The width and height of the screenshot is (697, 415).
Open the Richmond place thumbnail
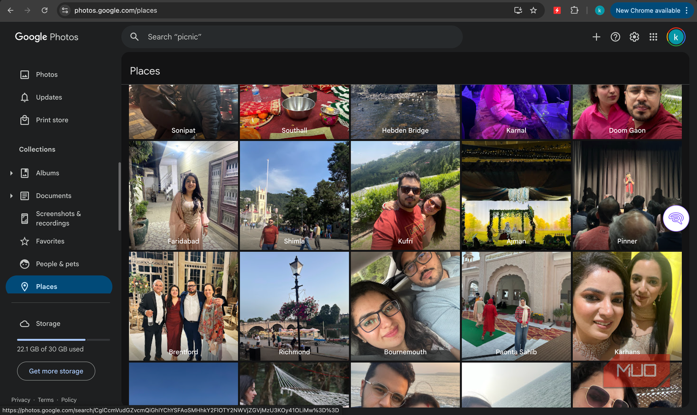[294, 306]
